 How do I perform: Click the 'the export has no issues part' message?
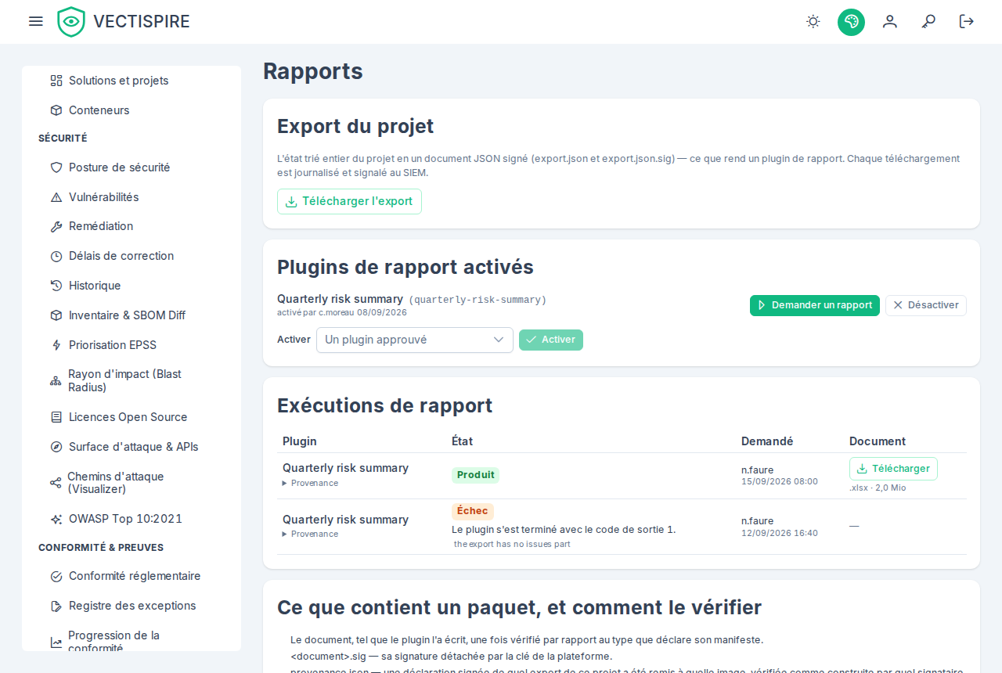[512, 544]
